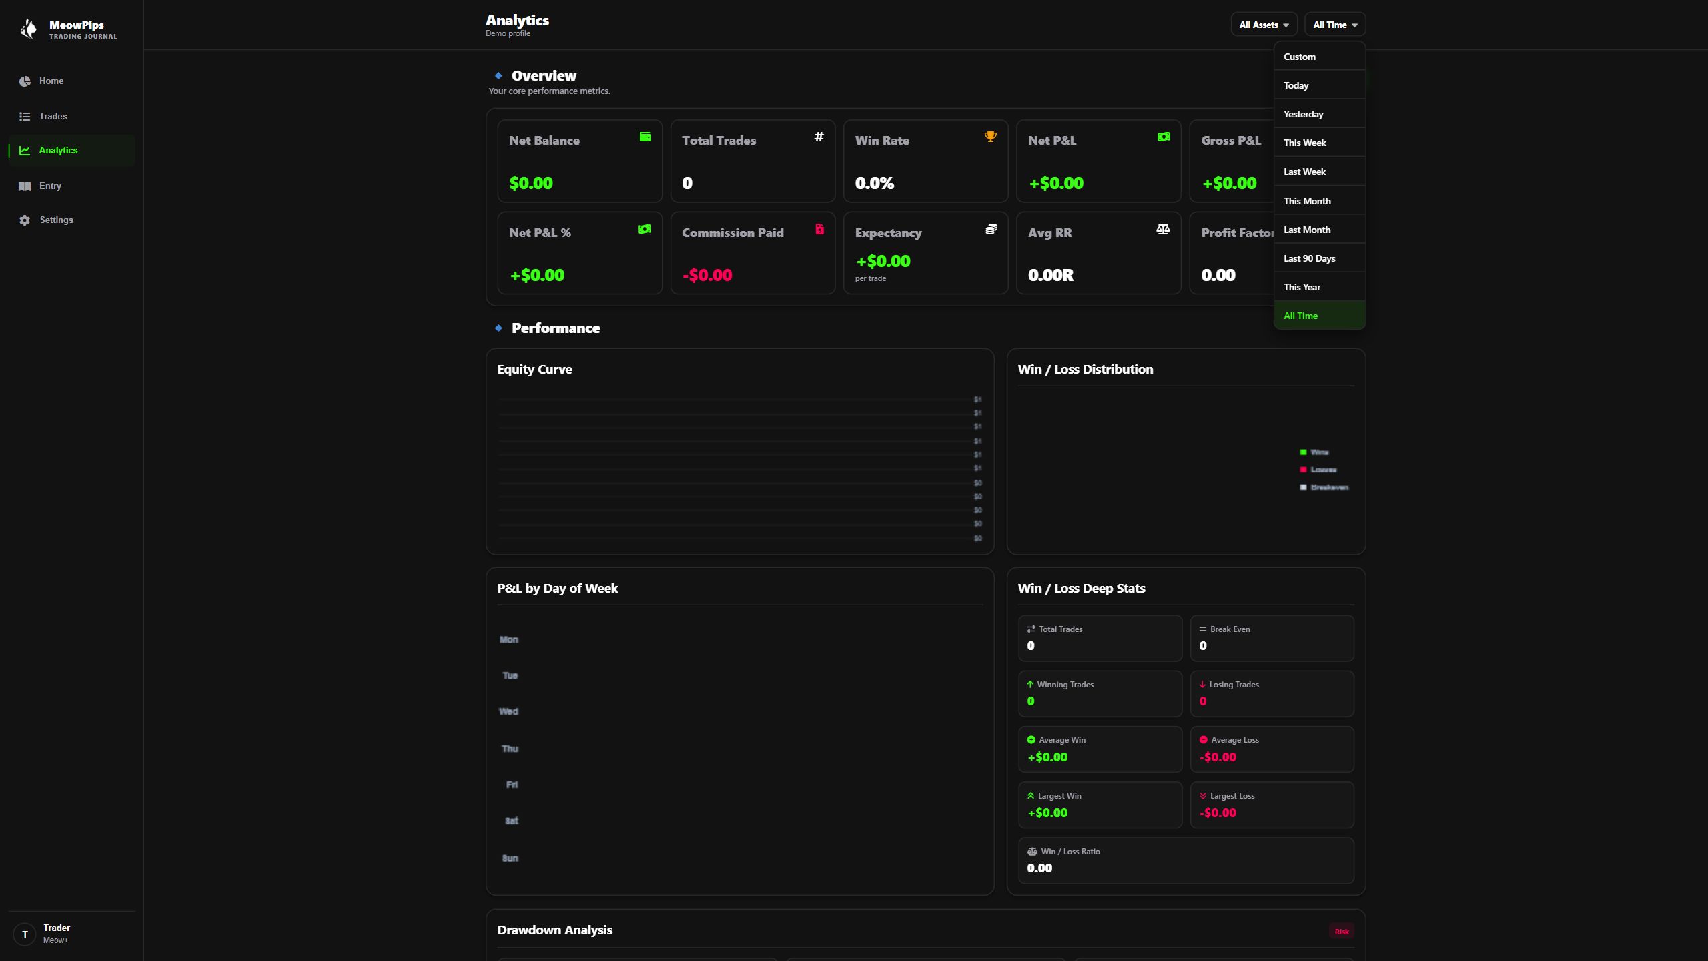Image resolution: width=1708 pixels, height=961 pixels.
Task: Click the receipt icon on Commission Paid card
Action: (x=819, y=229)
